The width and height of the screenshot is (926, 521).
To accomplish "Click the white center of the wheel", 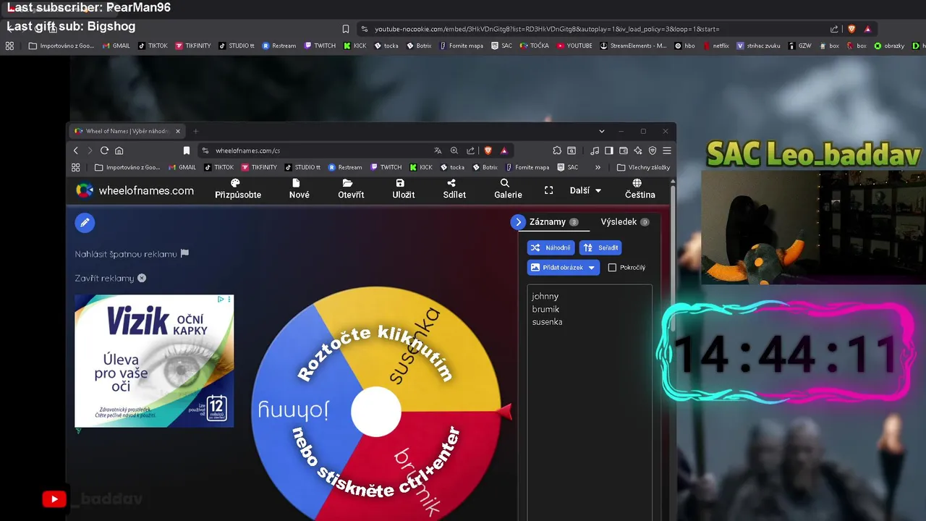I will (x=376, y=412).
